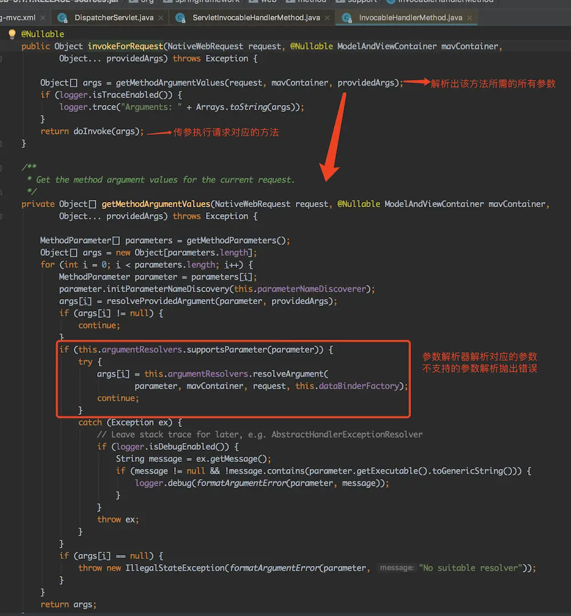
Task: Close the g-mvc.xml tab
Action: click(43, 18)
